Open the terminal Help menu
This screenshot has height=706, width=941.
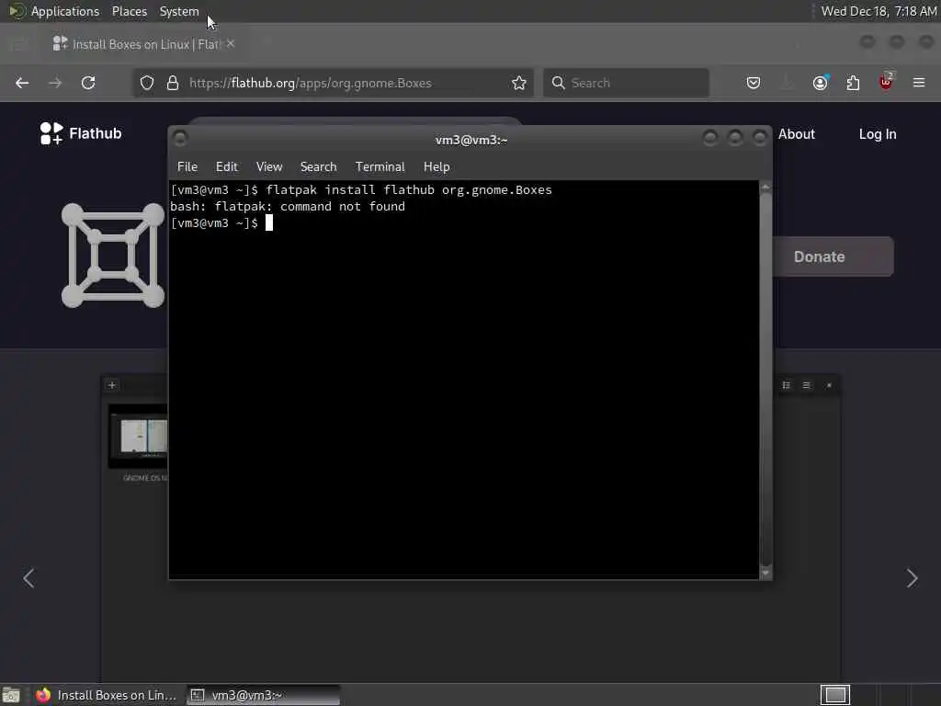436,167
